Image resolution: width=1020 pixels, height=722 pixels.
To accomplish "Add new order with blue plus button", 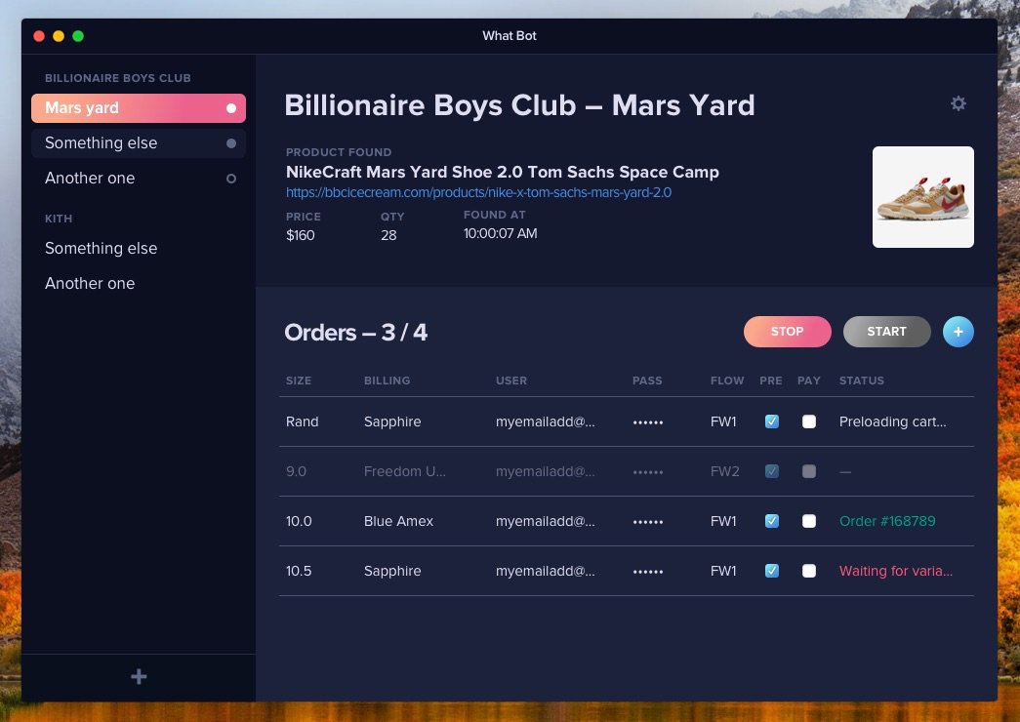I will [x=958, y=332].
